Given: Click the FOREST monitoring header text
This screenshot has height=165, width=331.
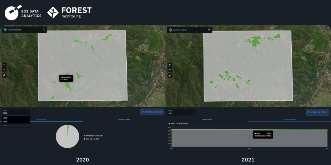Looking at the screenshot, I should [x=76, y=13].
